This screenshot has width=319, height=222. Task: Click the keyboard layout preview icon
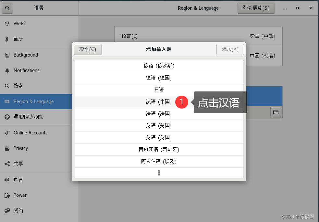(276, 113)
